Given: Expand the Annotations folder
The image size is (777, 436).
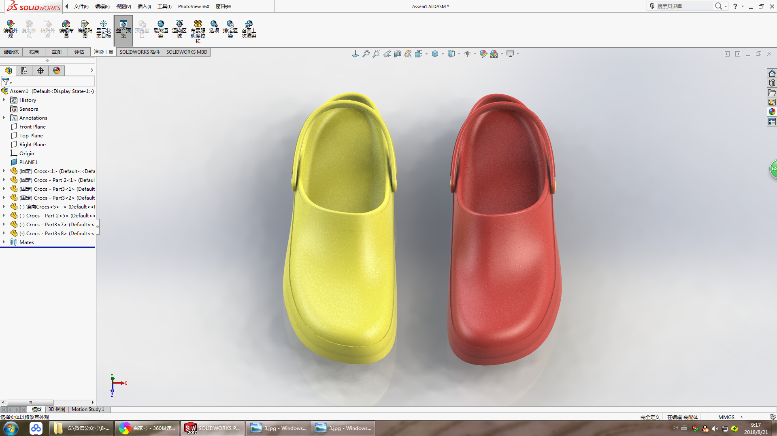Looking at the screenshot, I should (x=4, y=118).
